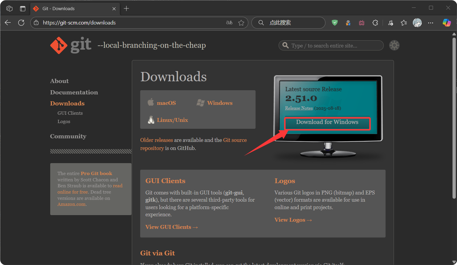Screen dimensions: 457x265
Task: Click the Git via Git heading
Action: 158,253
